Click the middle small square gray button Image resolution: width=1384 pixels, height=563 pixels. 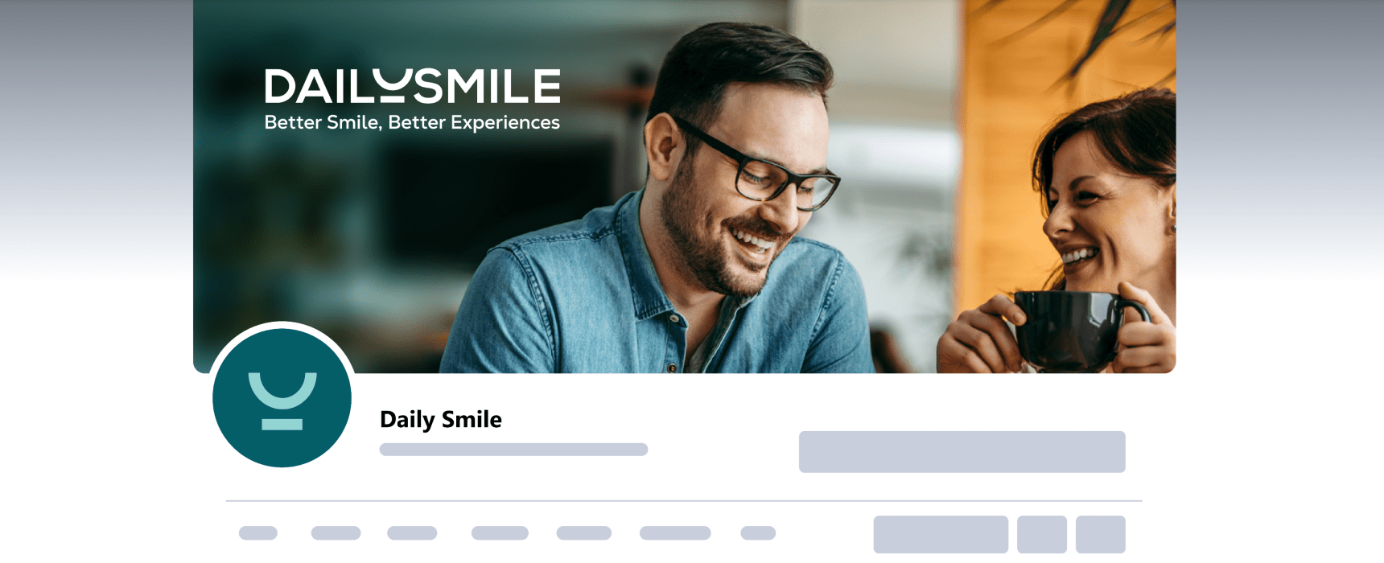[1042, 534]
